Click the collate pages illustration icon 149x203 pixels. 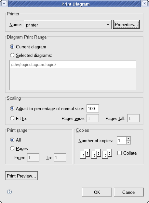click(96, 153)
